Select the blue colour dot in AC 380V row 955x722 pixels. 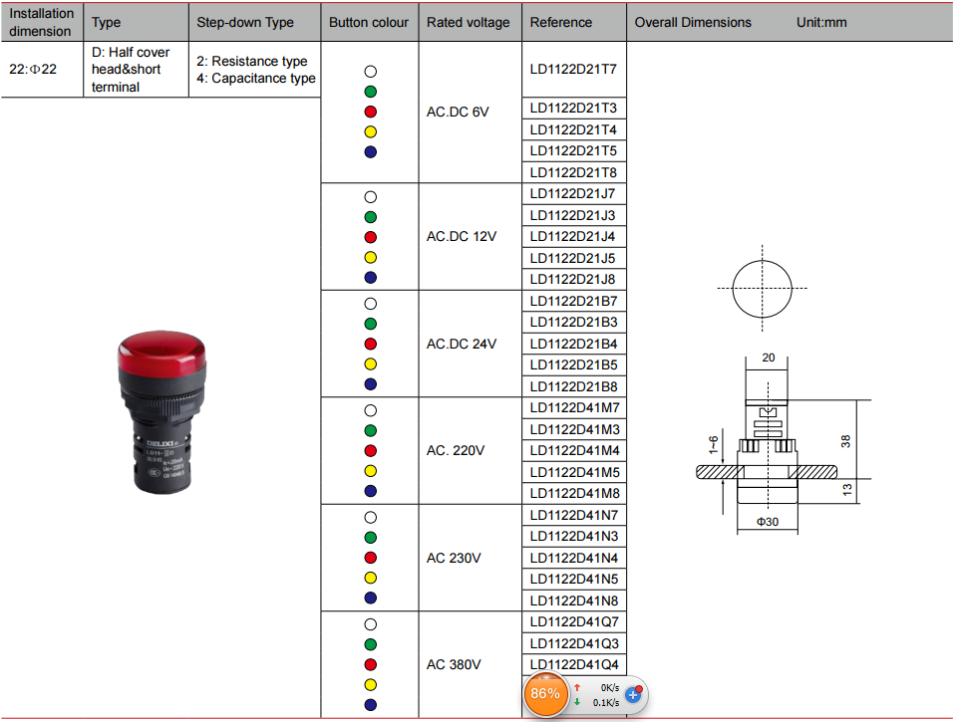pos(370,705)
